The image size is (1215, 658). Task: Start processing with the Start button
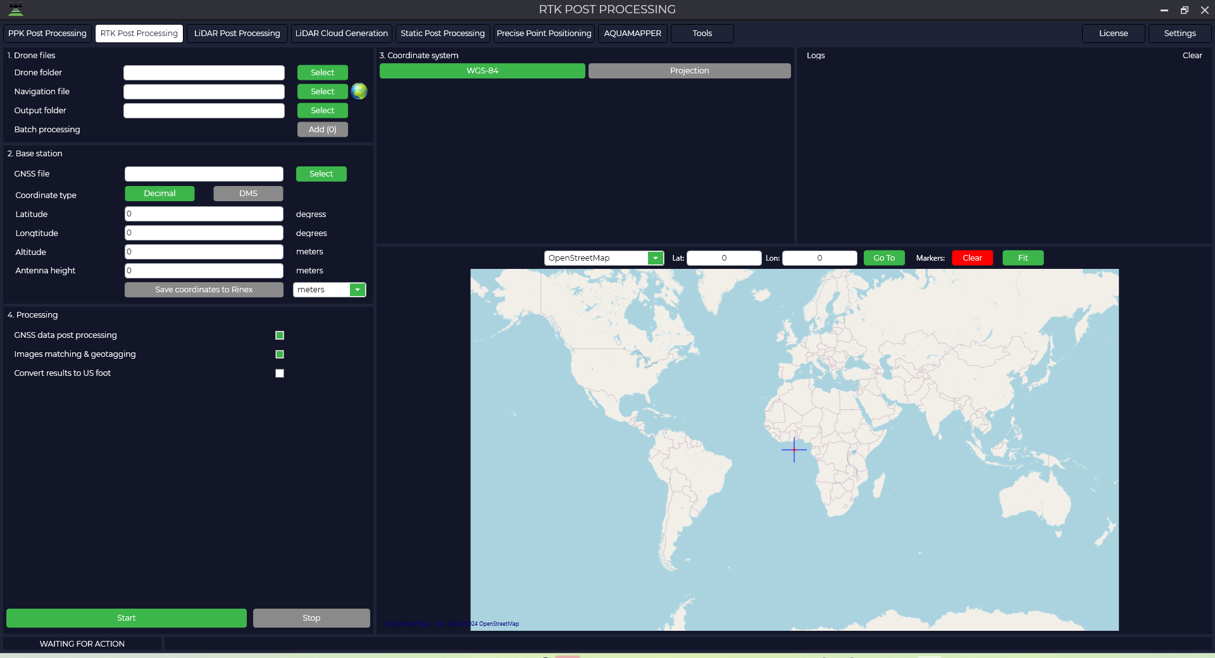point(127,618)
